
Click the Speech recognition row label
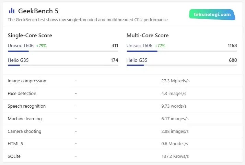tap(26, 106)
